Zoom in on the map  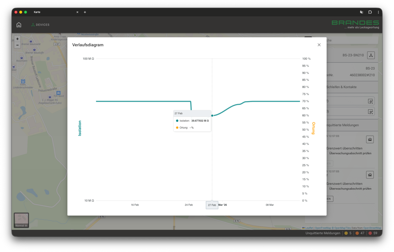click(17, 39)
